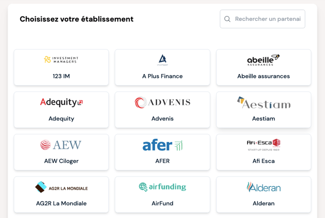Focus the Rechercher un partenaire search field
The height and width of the screenshot is (218, 325).
tap(262, 19)
